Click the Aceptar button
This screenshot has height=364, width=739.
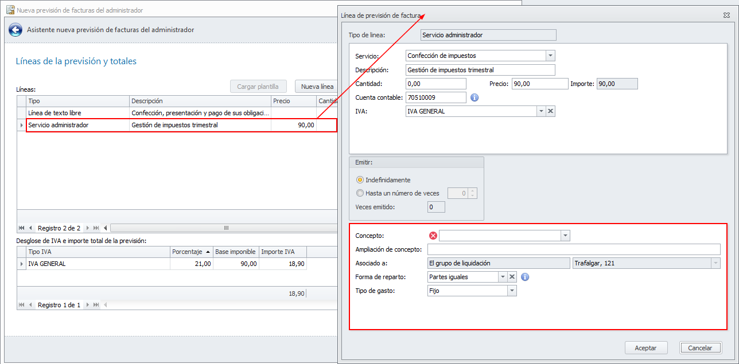click(x=645, y=348)
